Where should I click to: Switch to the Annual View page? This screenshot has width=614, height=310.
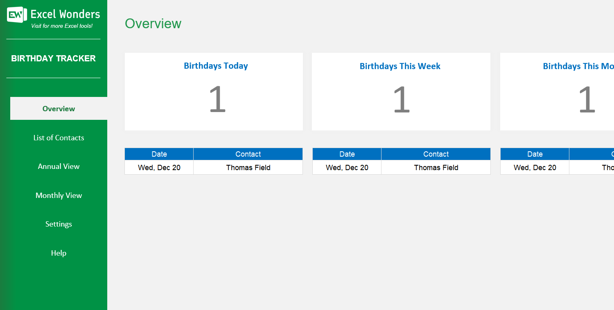[x=59, y=166]
